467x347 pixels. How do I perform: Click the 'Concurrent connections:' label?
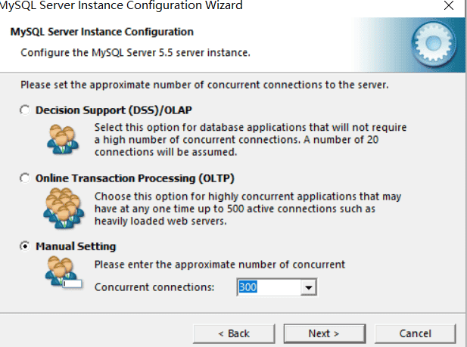(x=154, y=288)
